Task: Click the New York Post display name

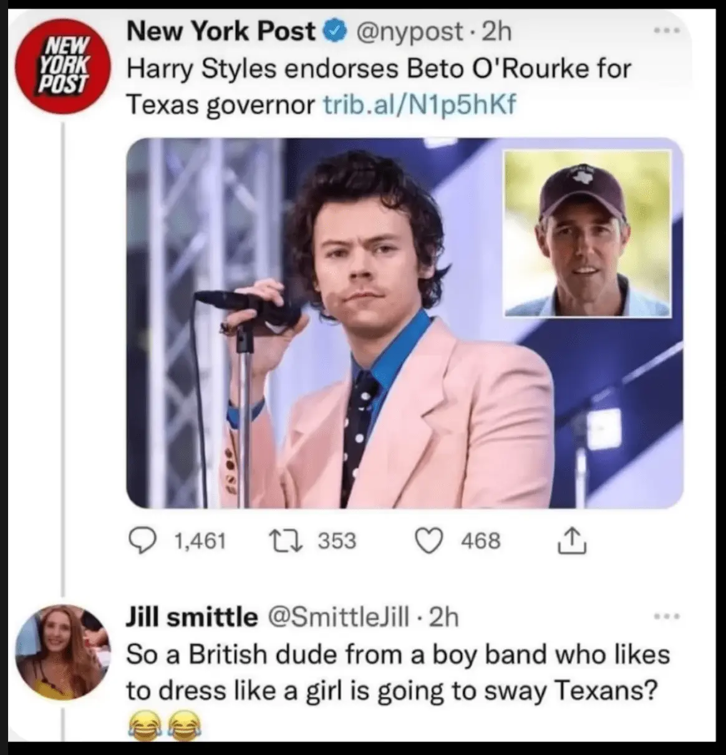Action: 221,31
